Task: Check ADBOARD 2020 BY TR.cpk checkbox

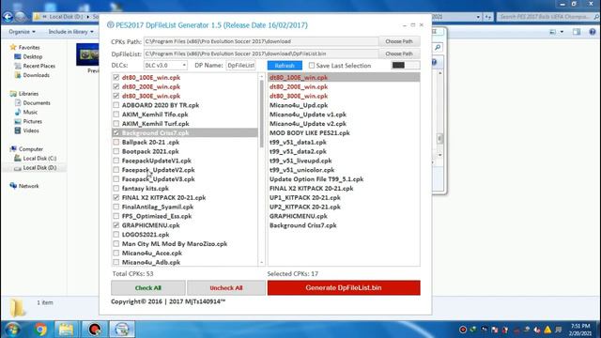Action: pyautogui.click(x=116, y=105)
